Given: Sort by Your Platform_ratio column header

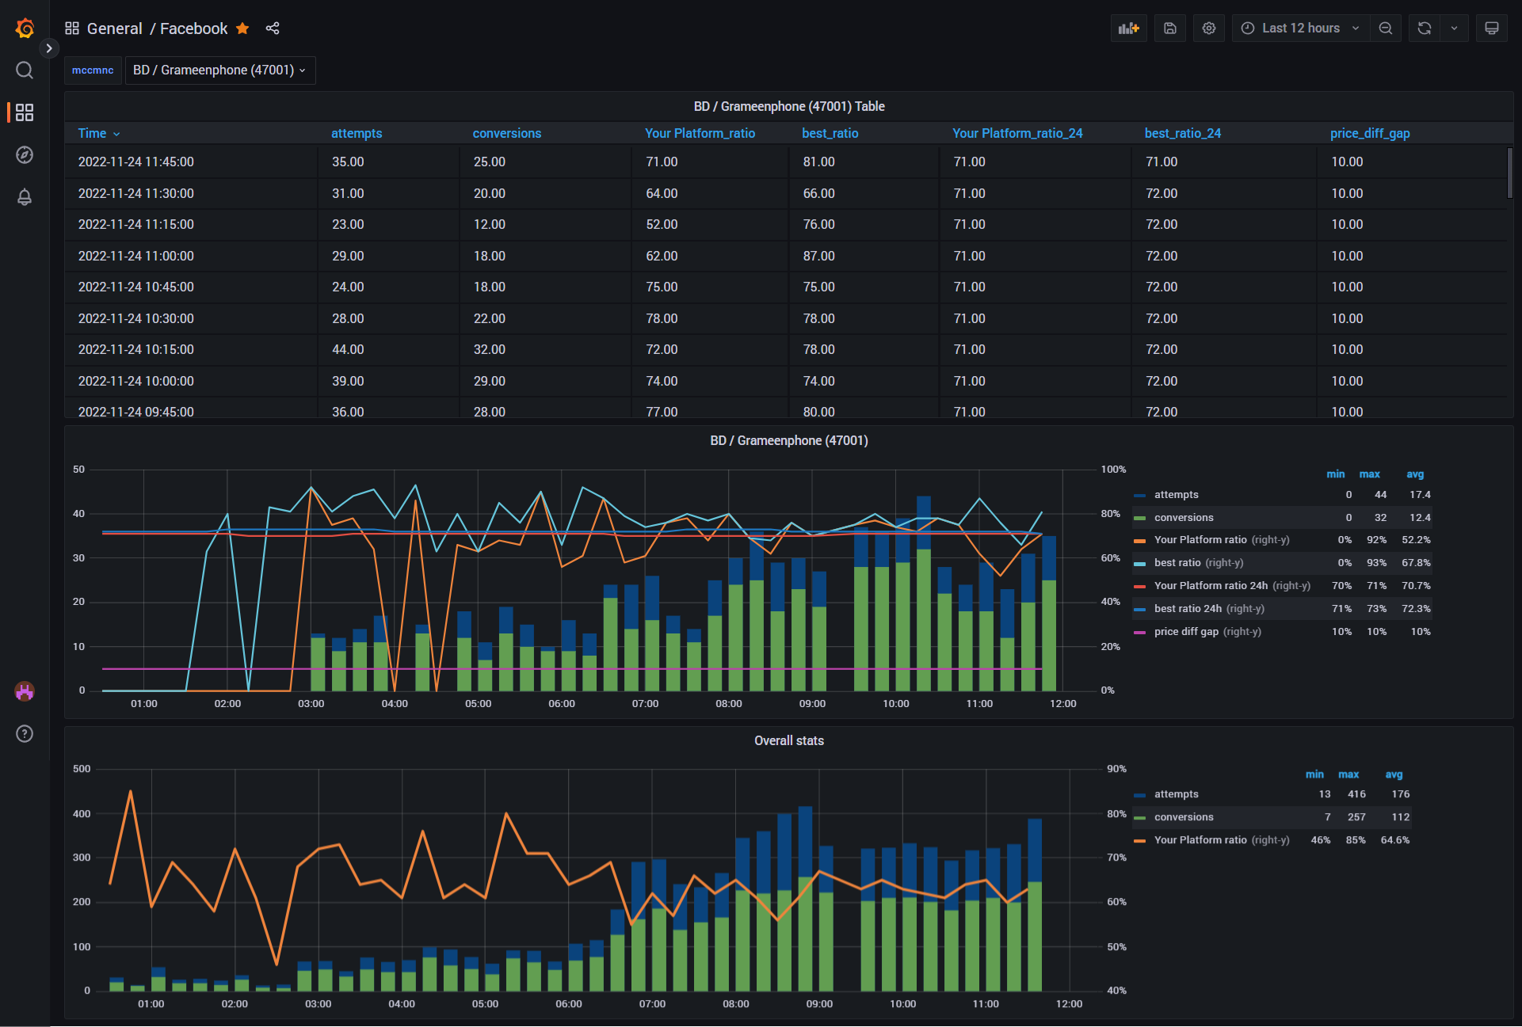Looking at the screenshot, I should pos(700,133).
